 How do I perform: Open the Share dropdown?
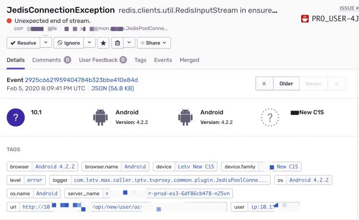[x=154, y=43]
